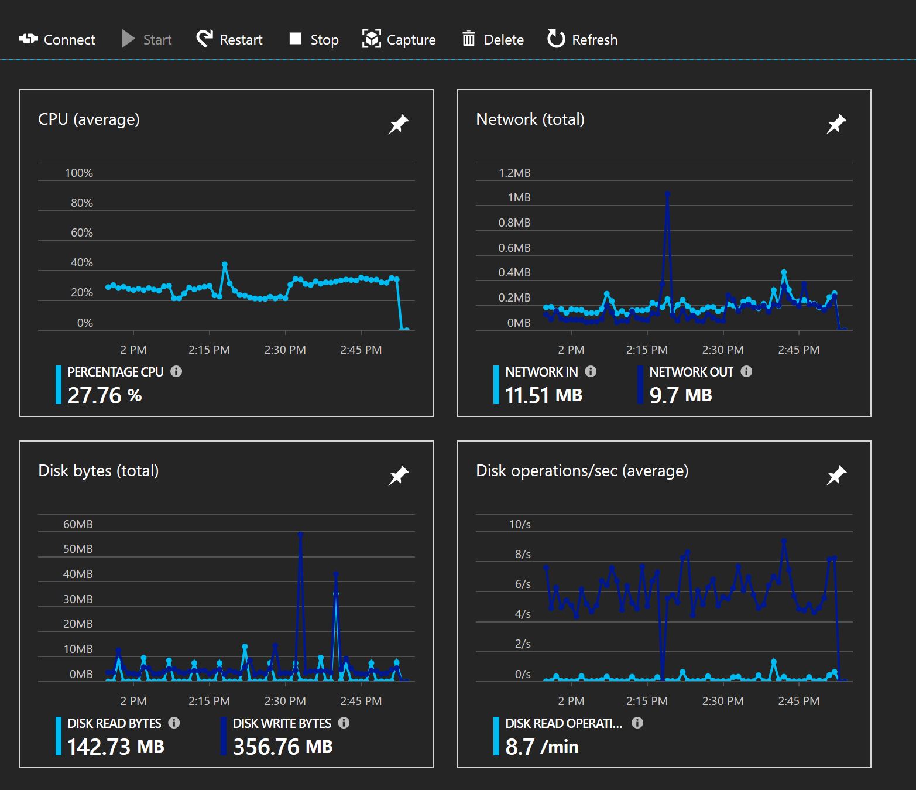Image resolution: width=916 pixels, height=790 pixels.
Task: Show info for Disk Write Bytes
Action: [344, 723]
